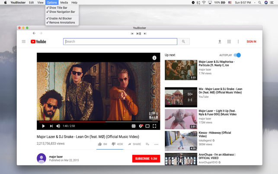Close the Options menu
Screen dimensions: 278x174
point(52,3)
